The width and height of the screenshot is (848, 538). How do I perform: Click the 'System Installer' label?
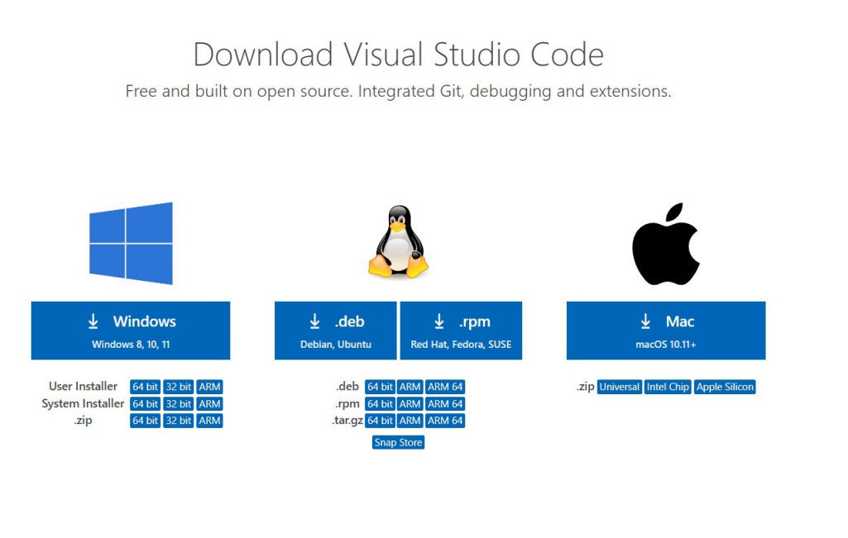click(83, 403)
